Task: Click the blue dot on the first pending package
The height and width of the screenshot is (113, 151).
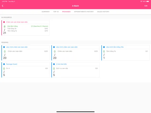Action: [4, 47]
